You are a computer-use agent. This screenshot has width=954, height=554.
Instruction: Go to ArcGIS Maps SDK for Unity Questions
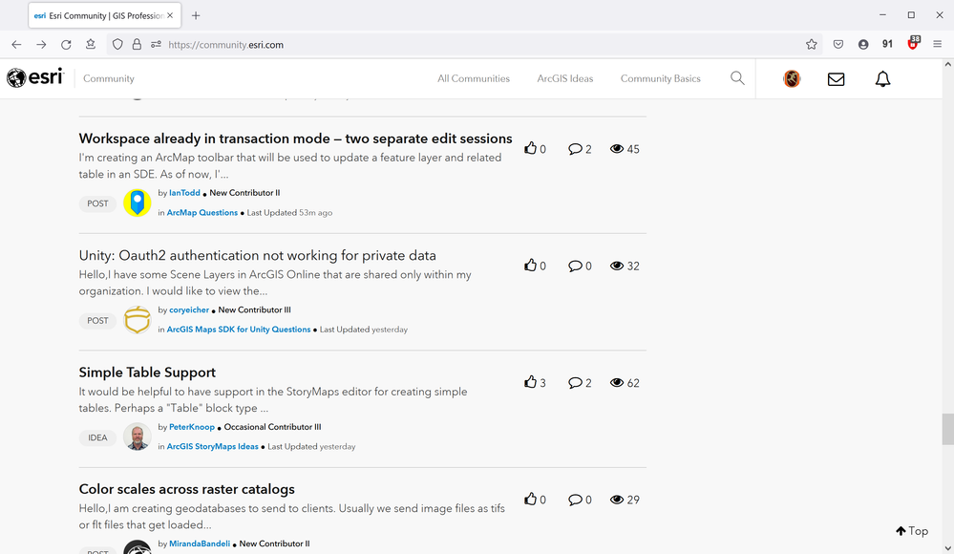click(239, 330)
